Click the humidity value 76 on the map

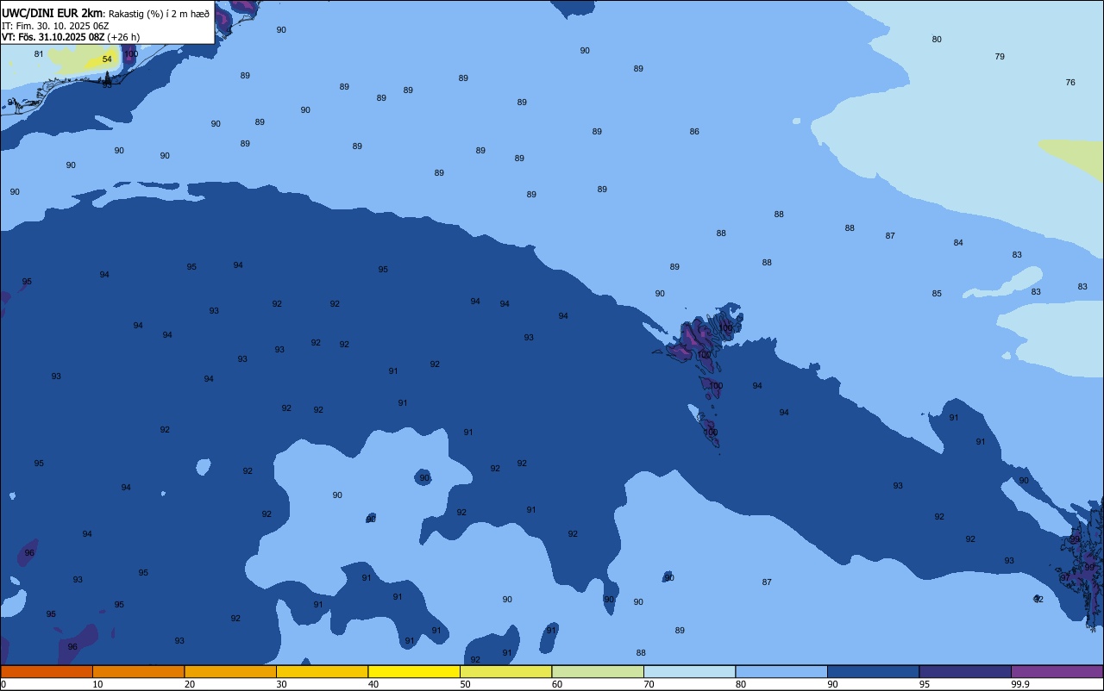tap(1070, 82)
